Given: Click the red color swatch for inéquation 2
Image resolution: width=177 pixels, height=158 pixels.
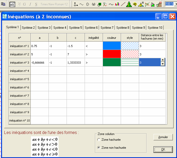Looking at the screenshot, I should [112, 54].
